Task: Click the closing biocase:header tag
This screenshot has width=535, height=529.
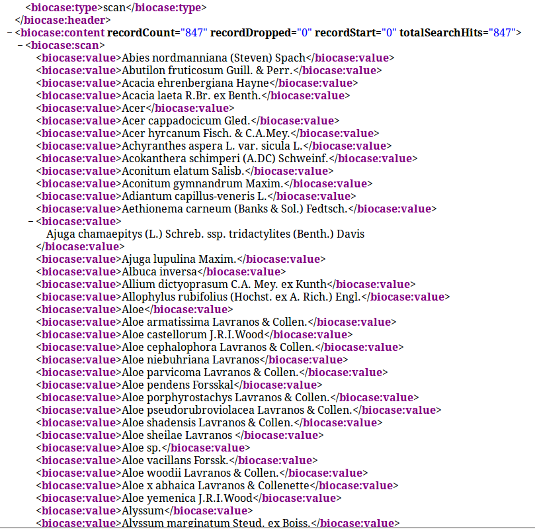Action: 63,20
